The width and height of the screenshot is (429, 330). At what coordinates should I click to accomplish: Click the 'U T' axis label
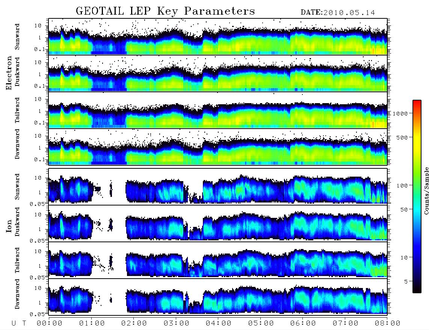(x=19, y=324)
